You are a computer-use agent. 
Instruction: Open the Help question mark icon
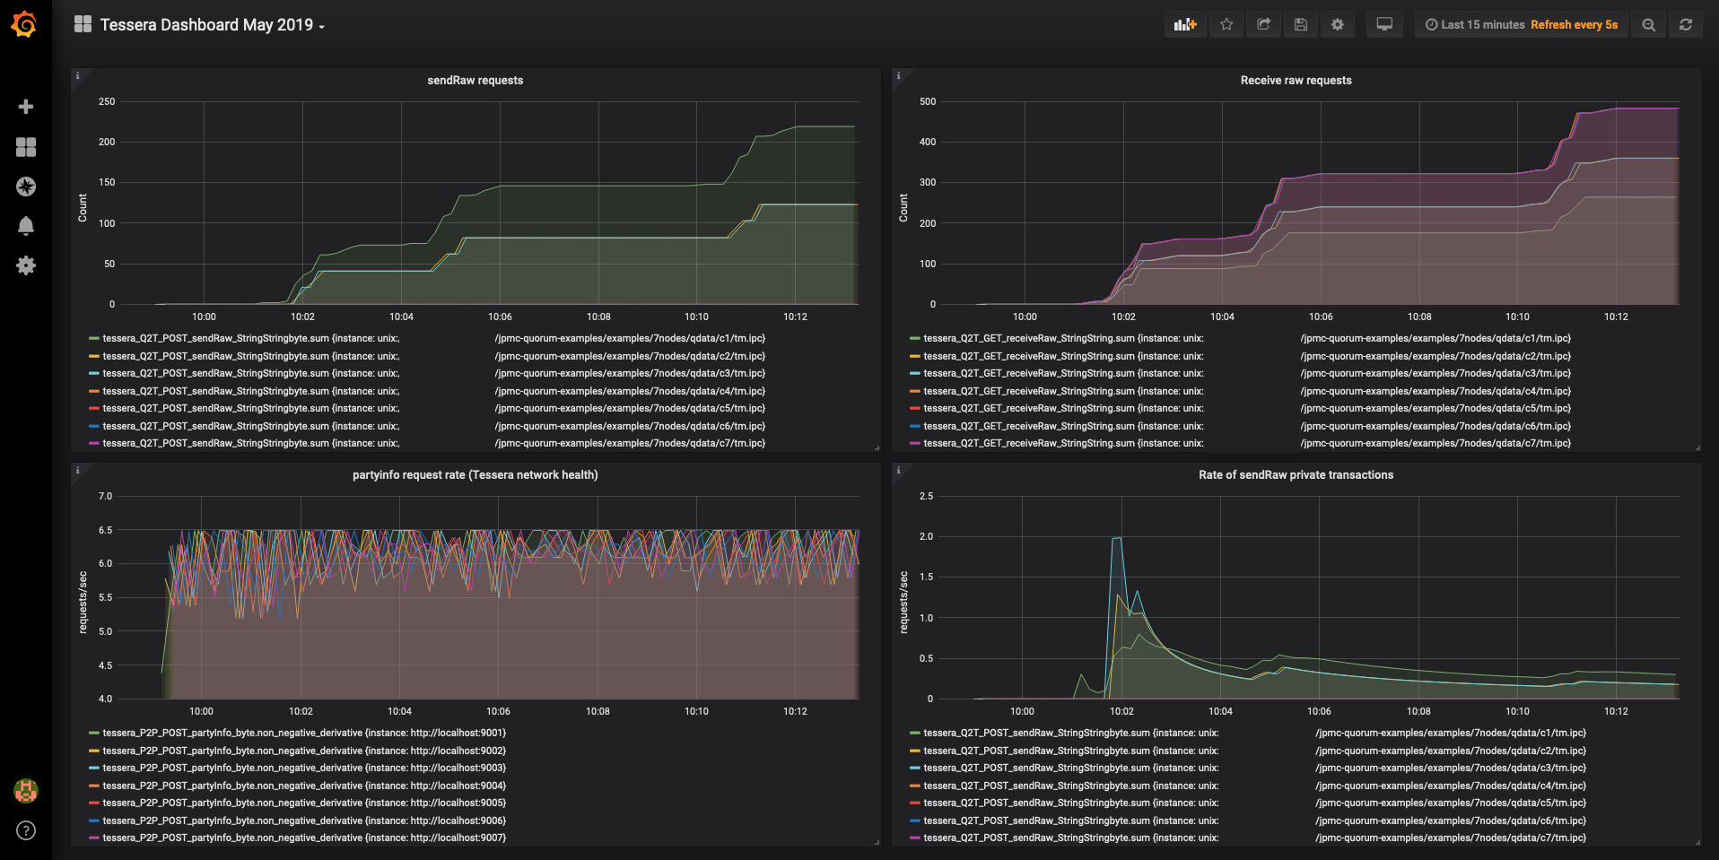pyautogui.click(x=26, y=830)
